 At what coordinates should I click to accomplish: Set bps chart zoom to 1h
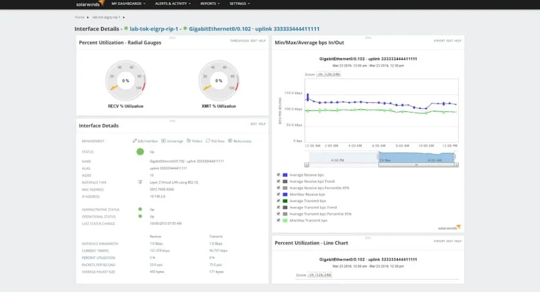point(320,74)
